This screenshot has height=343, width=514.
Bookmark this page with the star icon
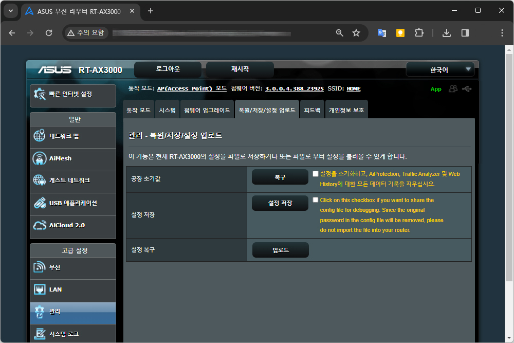click(356, 33)
